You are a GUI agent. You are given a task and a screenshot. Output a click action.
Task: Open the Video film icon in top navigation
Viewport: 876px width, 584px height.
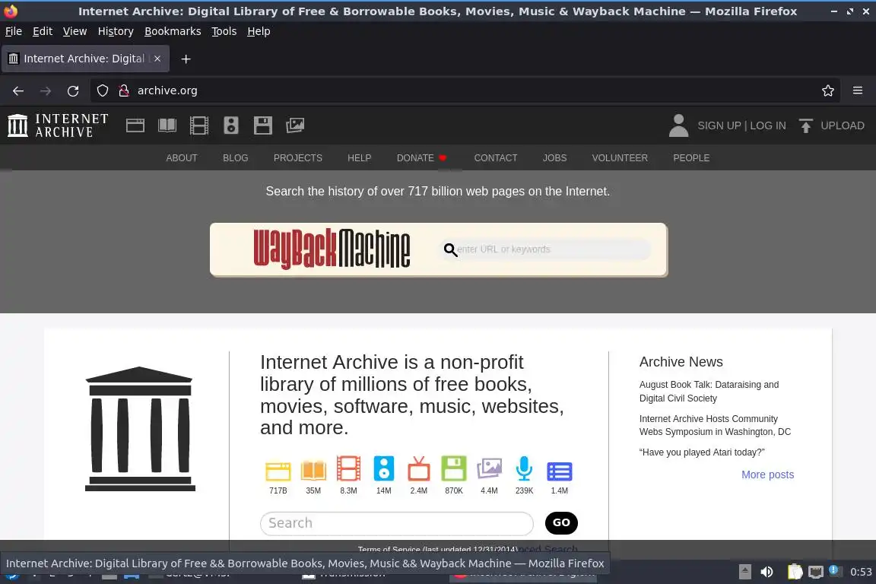point(199,125)
